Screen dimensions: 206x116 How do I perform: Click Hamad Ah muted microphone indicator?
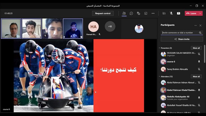(99, 34)
